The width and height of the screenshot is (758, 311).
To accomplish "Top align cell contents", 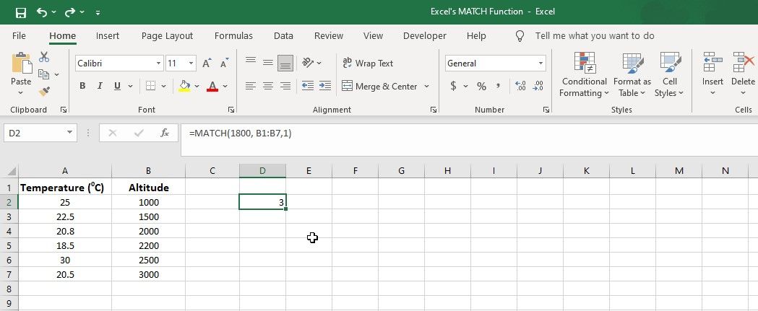I will click(251, 62).
